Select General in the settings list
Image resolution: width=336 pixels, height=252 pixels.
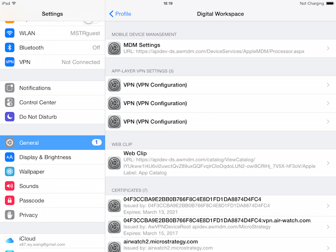(52, 143)
